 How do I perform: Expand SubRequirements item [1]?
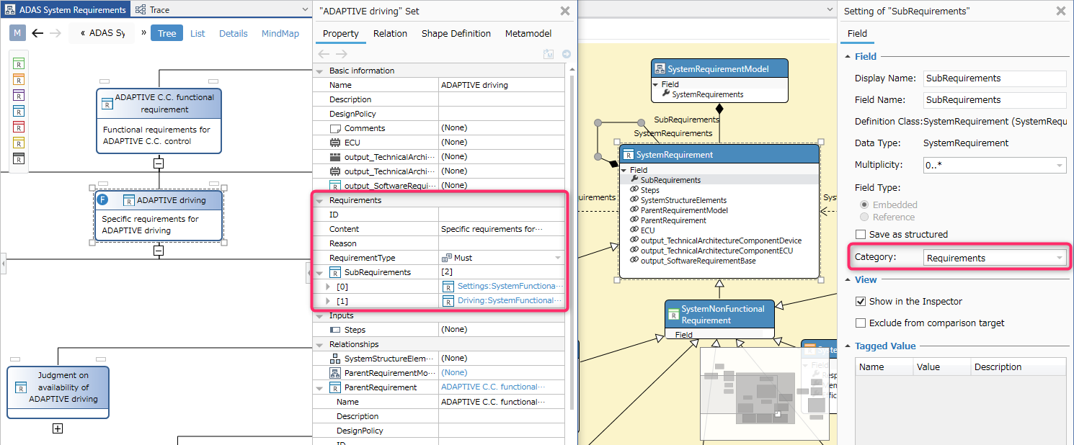tap(329, 301)
